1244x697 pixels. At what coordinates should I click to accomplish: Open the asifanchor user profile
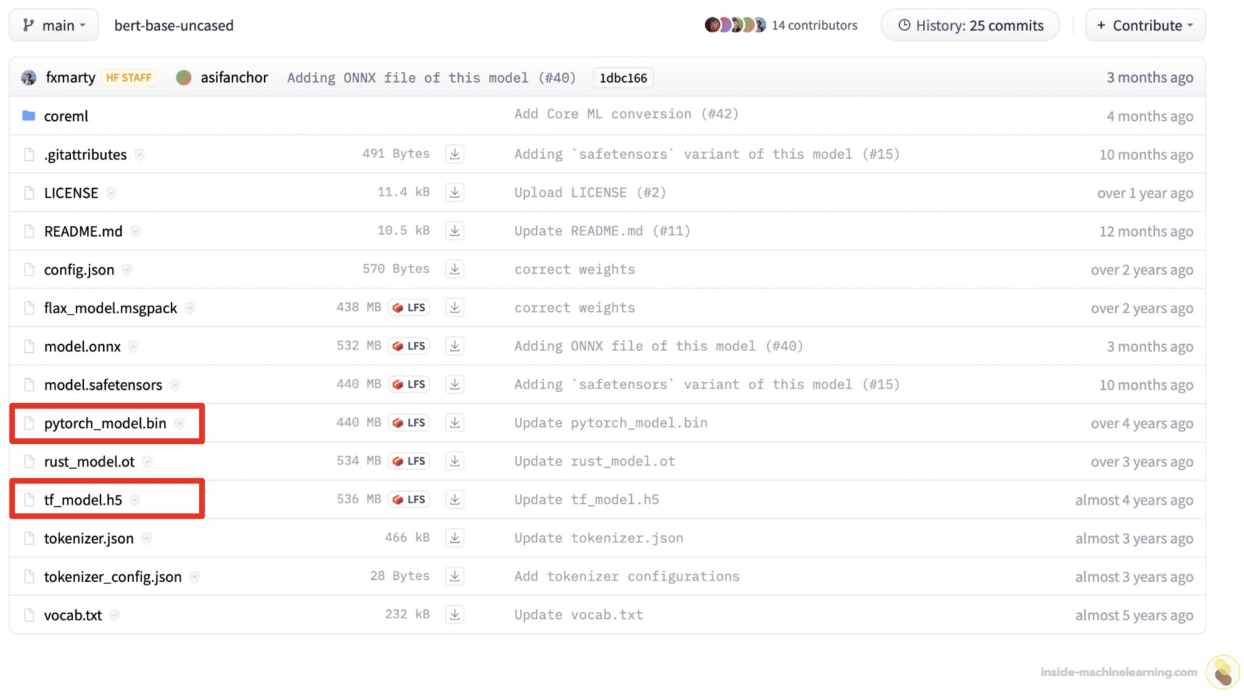(234, 78)
